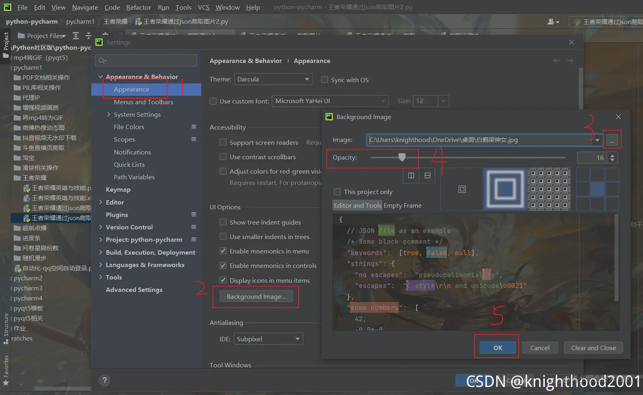Click OK in Background Image dialog
643x395 pixels.
pyautogui.click(x=498, y=348)
